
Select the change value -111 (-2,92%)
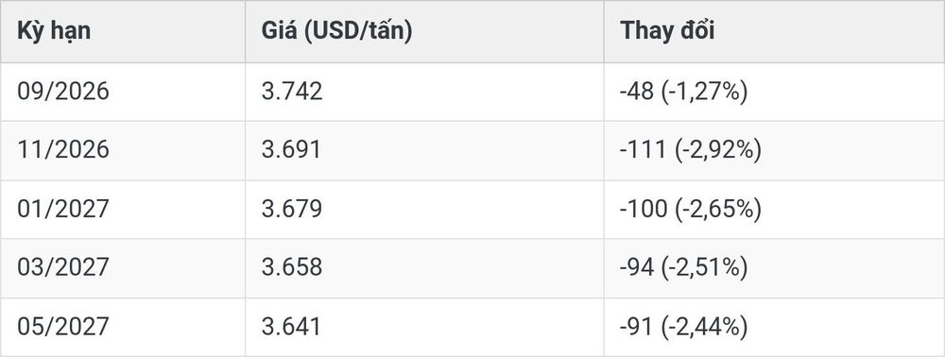coord(691,150)
